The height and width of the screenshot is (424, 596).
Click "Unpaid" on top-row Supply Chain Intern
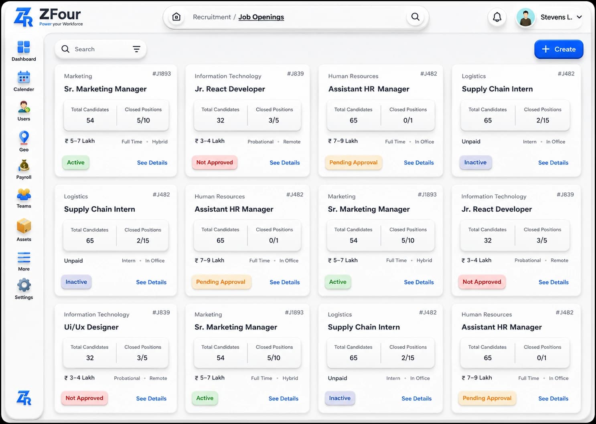pyautogui.click(x=471, y=141)
